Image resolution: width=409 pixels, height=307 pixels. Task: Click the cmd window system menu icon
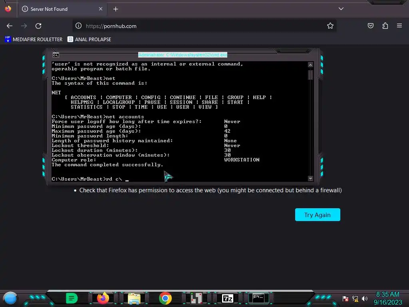pyautogui.click(x=56, y=55)
